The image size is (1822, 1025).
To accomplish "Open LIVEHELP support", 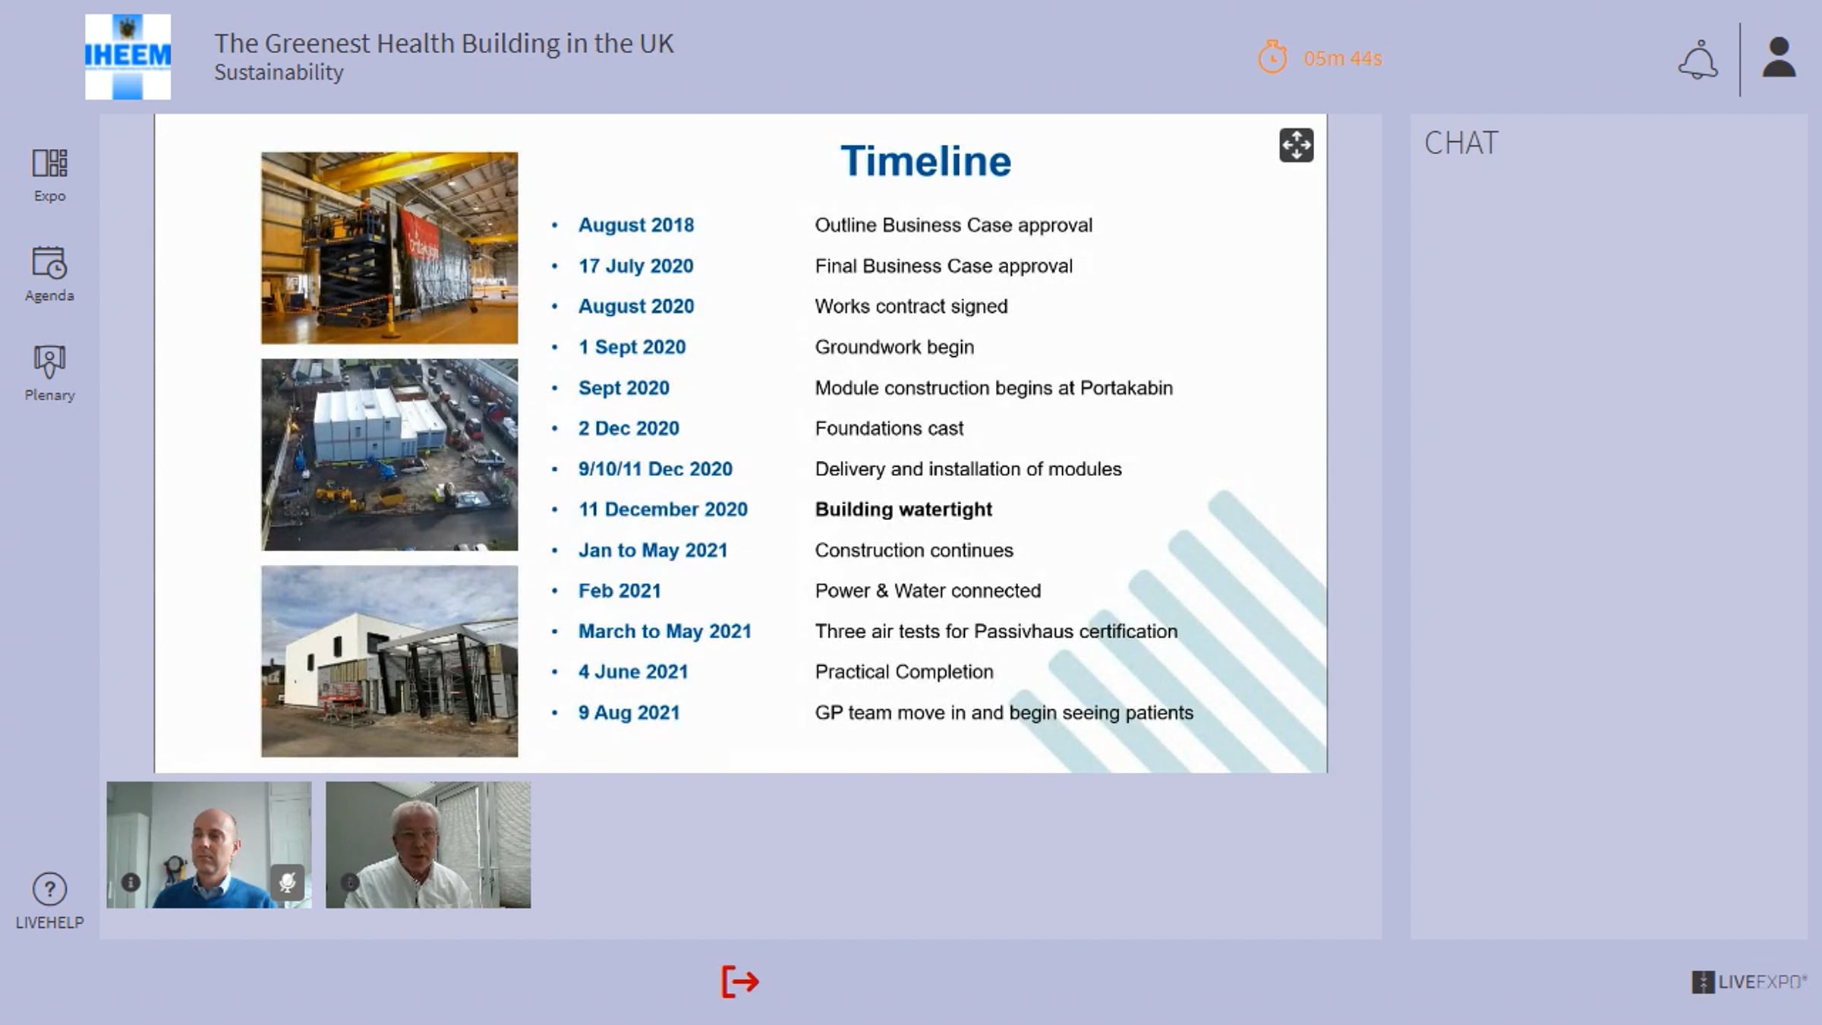I will pyautogui.click(x=49, y=900).
